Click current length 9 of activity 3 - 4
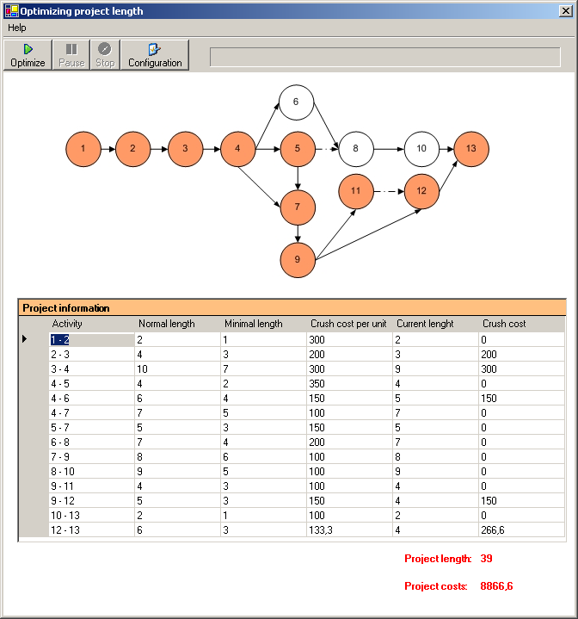 pyautogui.click(x=435, y=369)
